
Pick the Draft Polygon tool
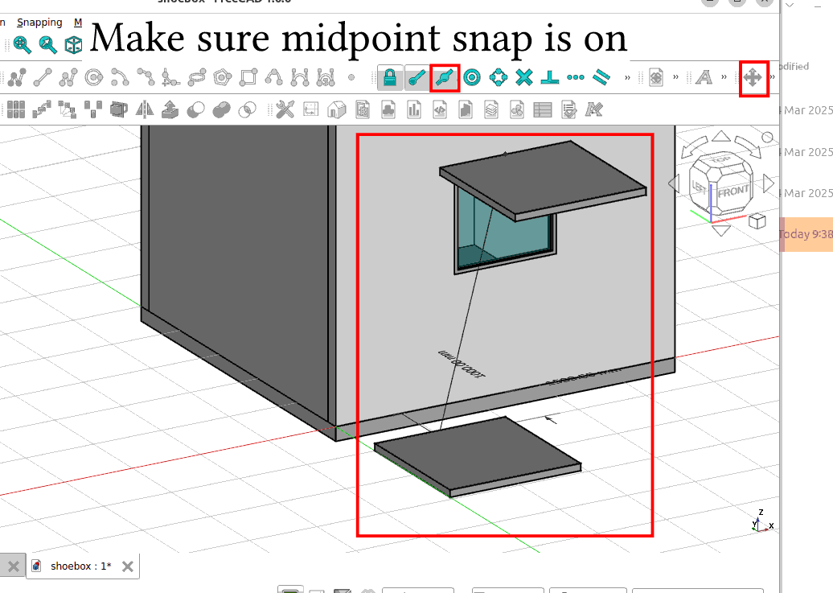(222, 78)
